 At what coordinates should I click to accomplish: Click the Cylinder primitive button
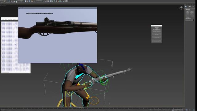point(188,14)
